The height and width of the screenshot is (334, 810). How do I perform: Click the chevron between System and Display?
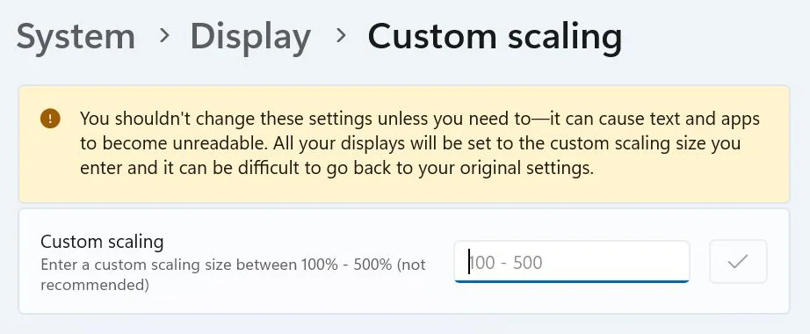(164, 36)
